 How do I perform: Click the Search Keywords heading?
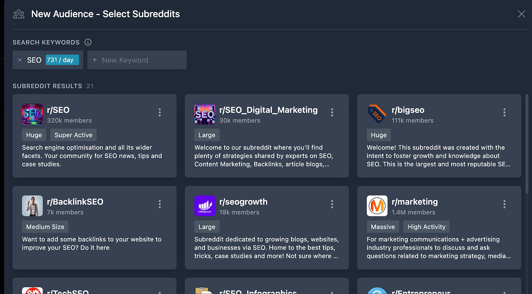[x=46, y=42]
